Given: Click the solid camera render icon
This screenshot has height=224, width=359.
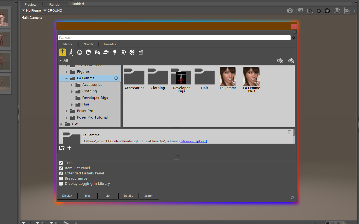Looking at the screenshot, I should 290,11.
